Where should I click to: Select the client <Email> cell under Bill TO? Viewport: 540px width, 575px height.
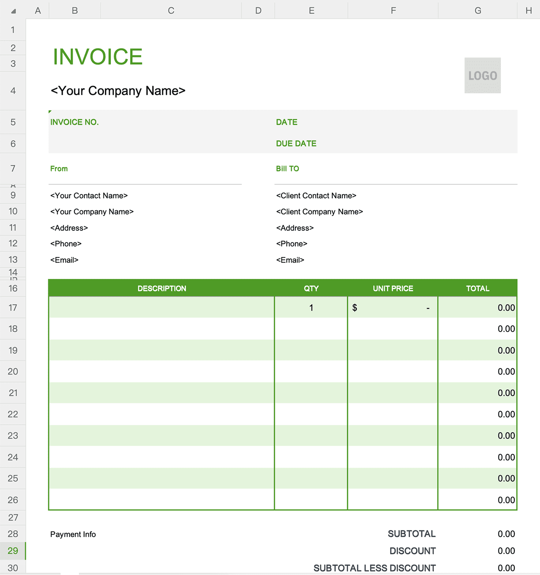pyautogui.click(x=290, y=260)
